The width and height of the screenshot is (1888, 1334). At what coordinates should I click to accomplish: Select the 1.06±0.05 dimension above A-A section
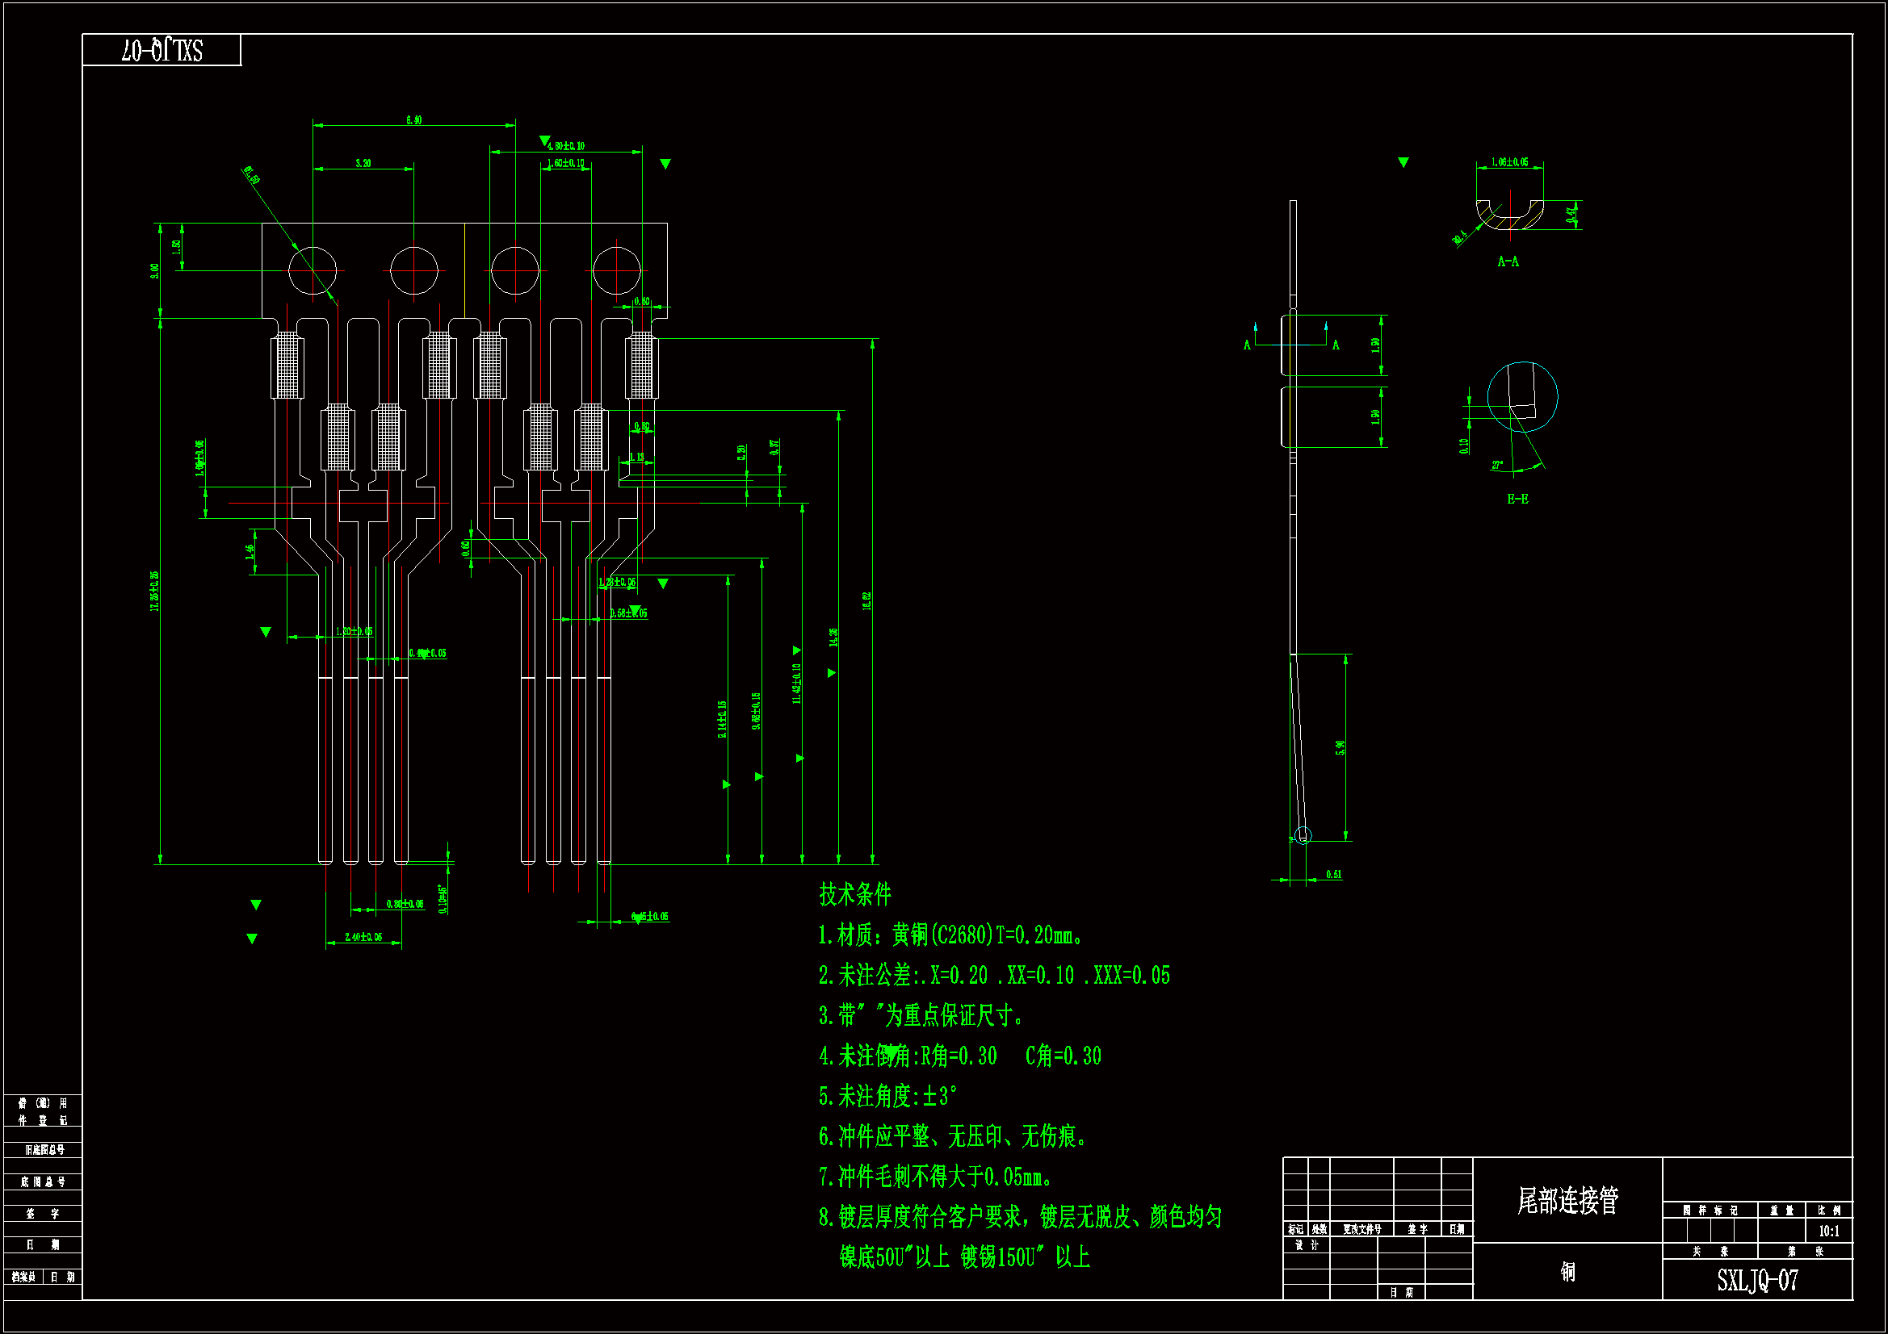point(1510,162)
